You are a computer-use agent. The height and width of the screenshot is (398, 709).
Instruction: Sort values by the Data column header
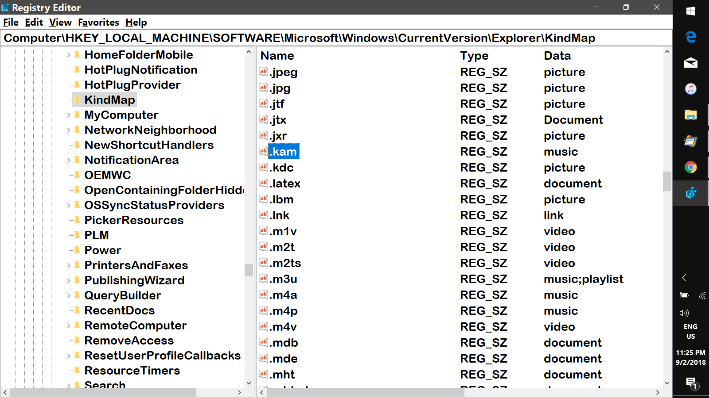click(x=602, y=56)
